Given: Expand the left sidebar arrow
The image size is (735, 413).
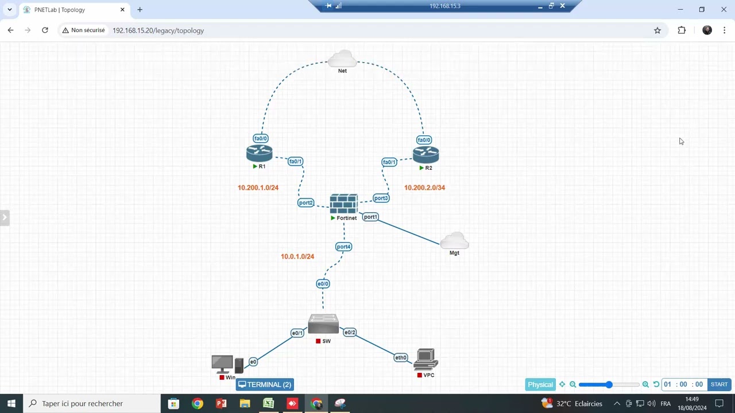Looking at the screenshot, I should [5, 217].
